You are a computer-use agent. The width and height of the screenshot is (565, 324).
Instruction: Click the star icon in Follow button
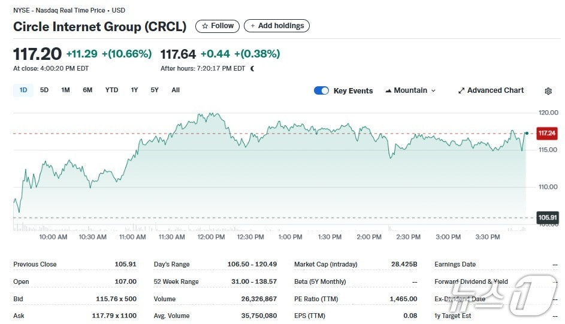coord(205,26)
